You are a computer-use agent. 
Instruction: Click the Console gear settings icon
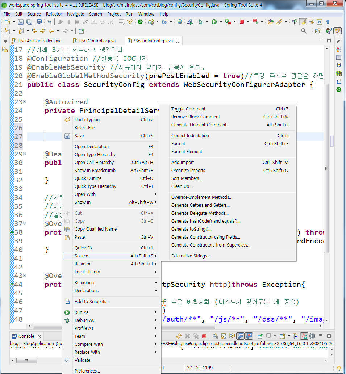(x=312, y=336)
